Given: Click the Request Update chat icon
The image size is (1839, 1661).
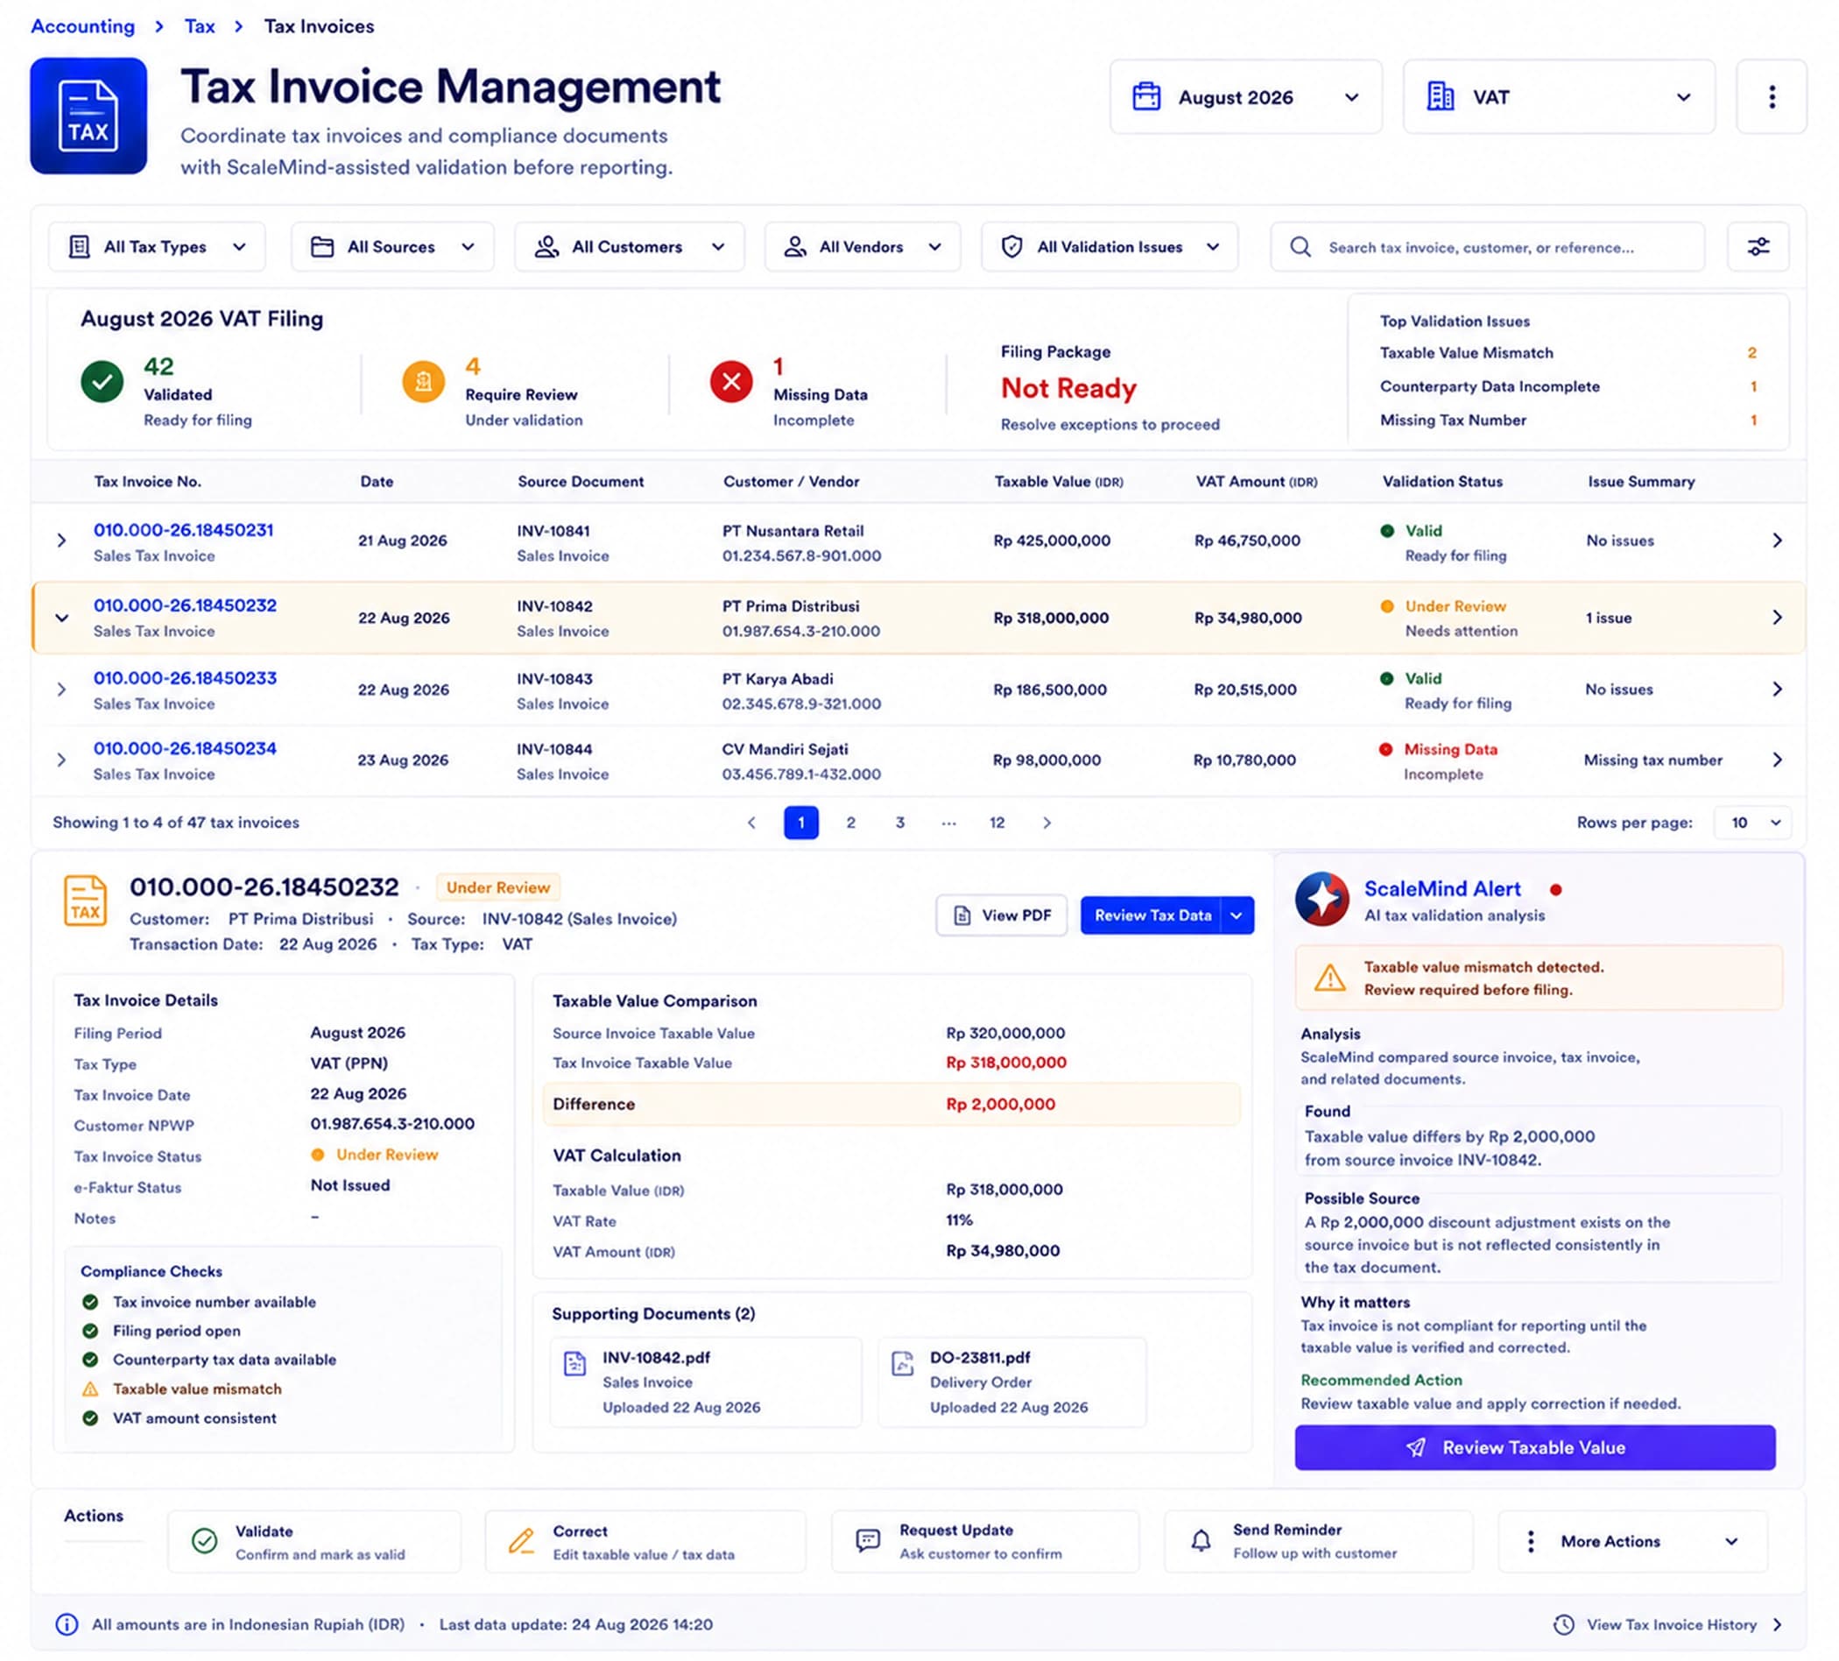Looking at the screenshot, I should click(x=868, y=1542).
